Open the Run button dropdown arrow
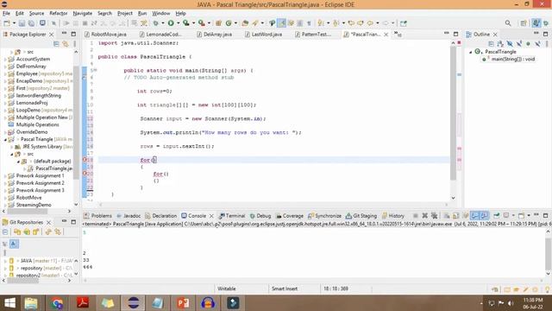Screen dimensions: 552x311 178,23
